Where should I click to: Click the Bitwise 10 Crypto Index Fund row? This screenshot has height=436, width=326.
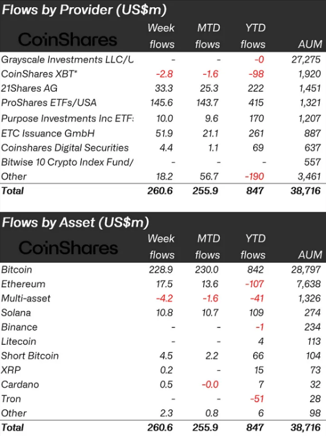tap(163, 162)
